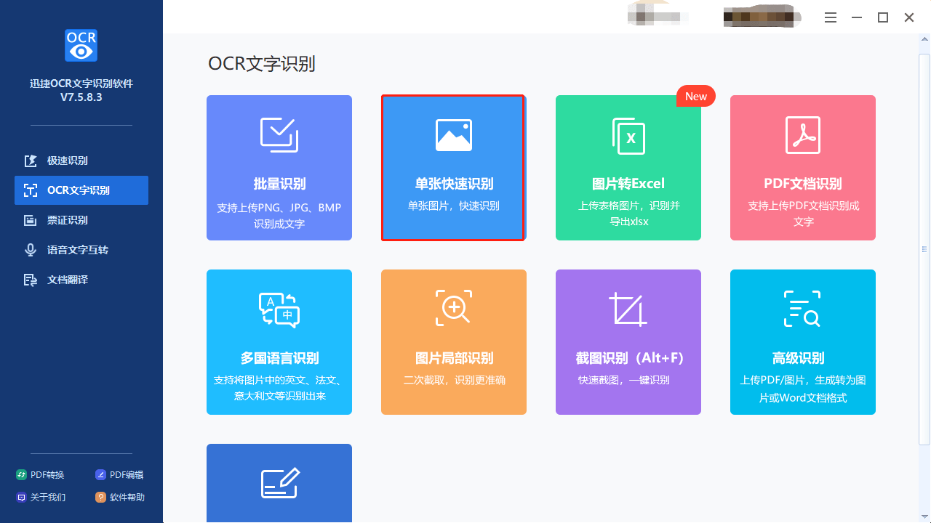
Task: Select OCR文字识别 sidebar item
Action: tap(81, 190)
